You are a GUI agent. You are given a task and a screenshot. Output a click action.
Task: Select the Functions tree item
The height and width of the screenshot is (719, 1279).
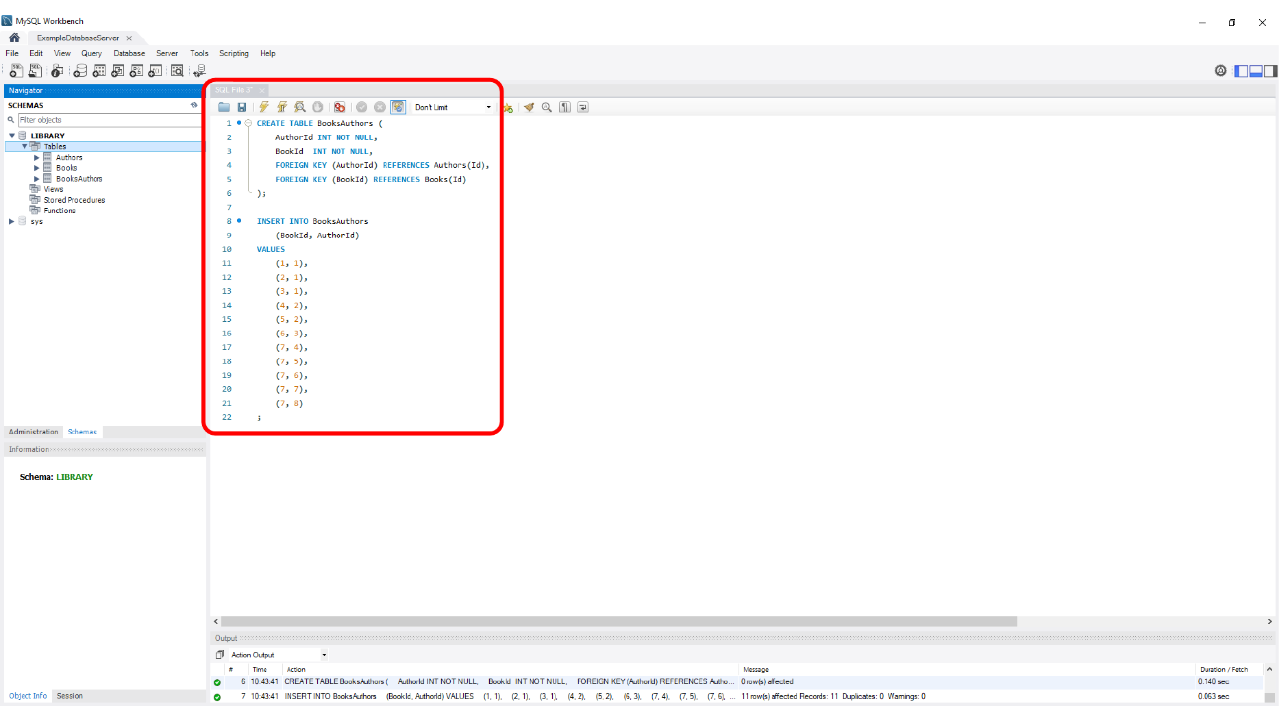(x=60, y=210)
